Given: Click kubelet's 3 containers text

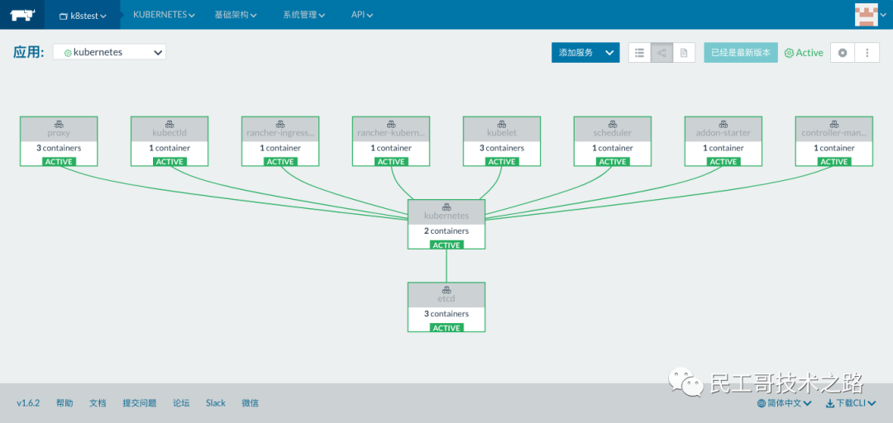Looking at the screenshot, I should click(x=502, y=148).
